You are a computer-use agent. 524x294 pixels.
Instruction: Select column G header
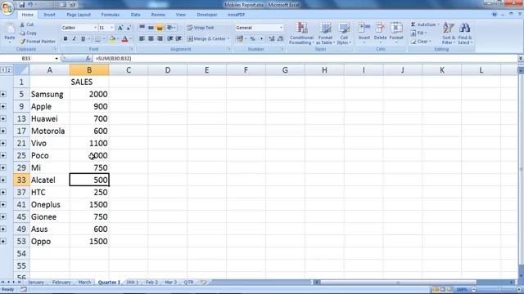285,70
